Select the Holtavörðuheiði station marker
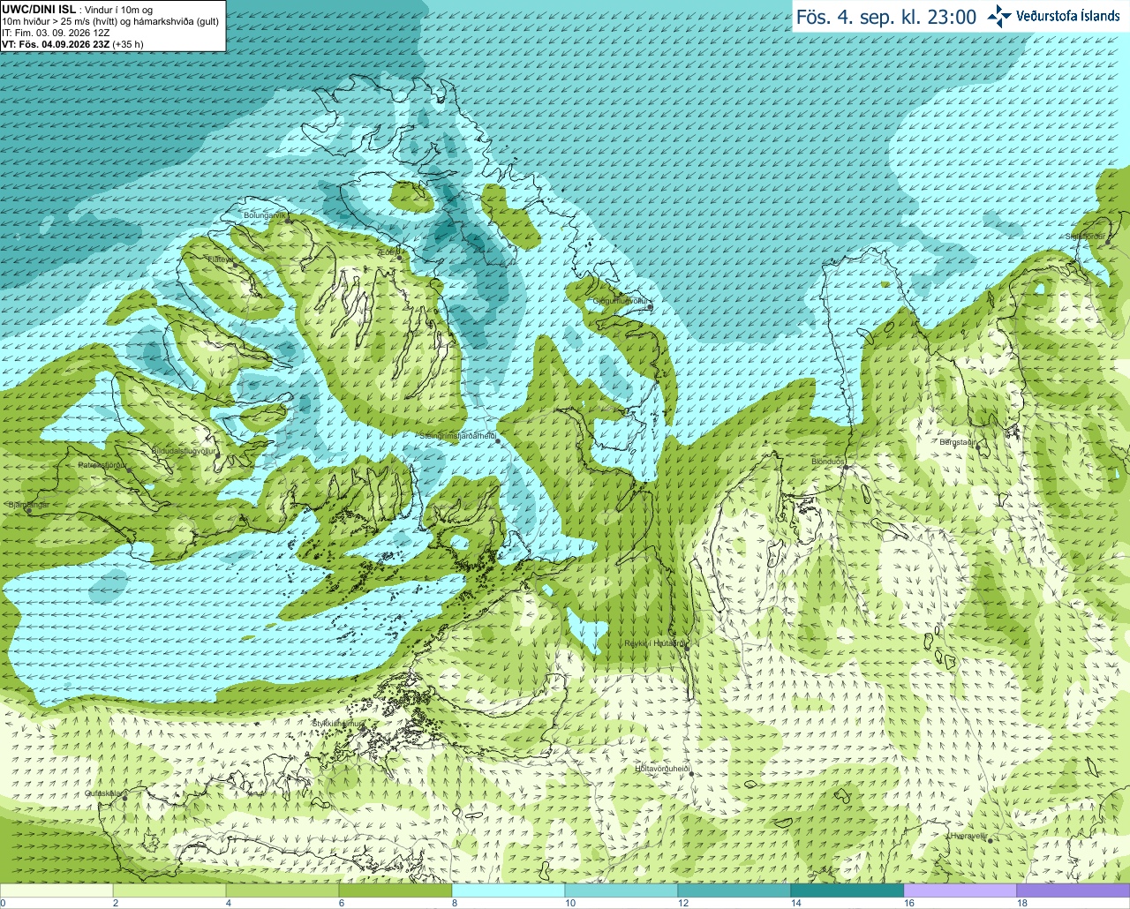 pos(691,773)
